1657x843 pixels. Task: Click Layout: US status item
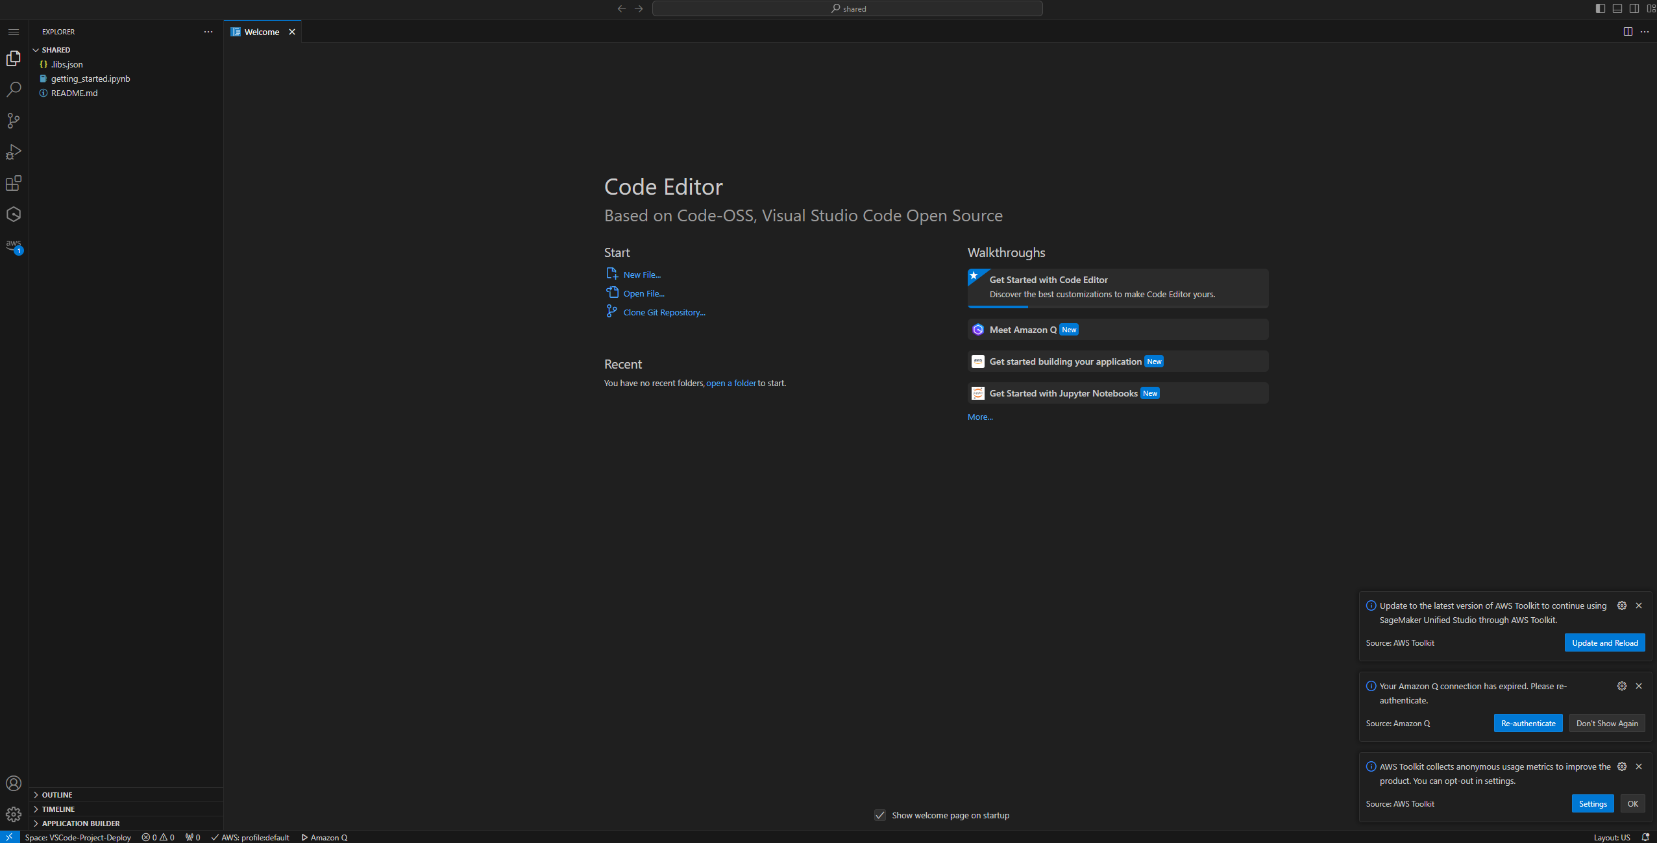click(1612, 837)
